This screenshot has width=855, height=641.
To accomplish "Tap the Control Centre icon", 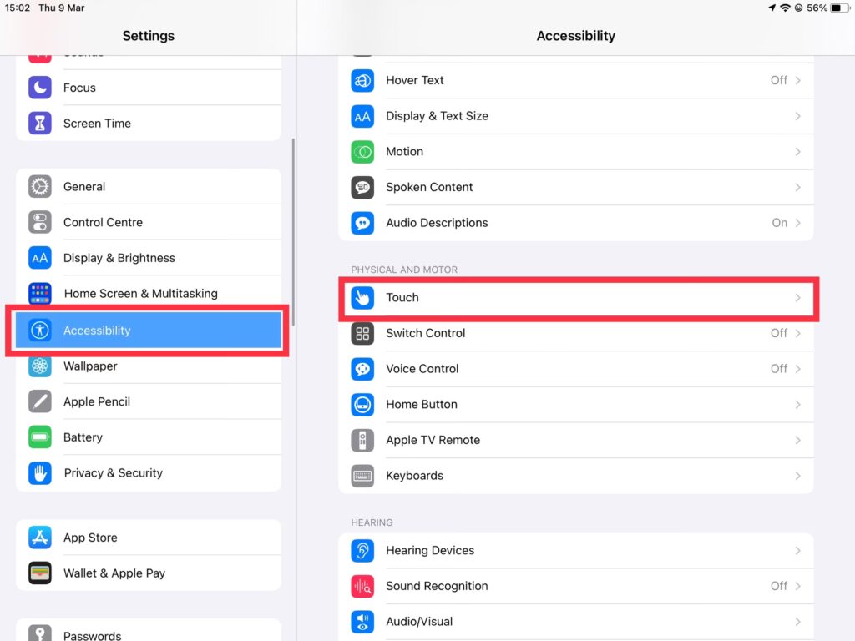I will click(x=40, y=222).
